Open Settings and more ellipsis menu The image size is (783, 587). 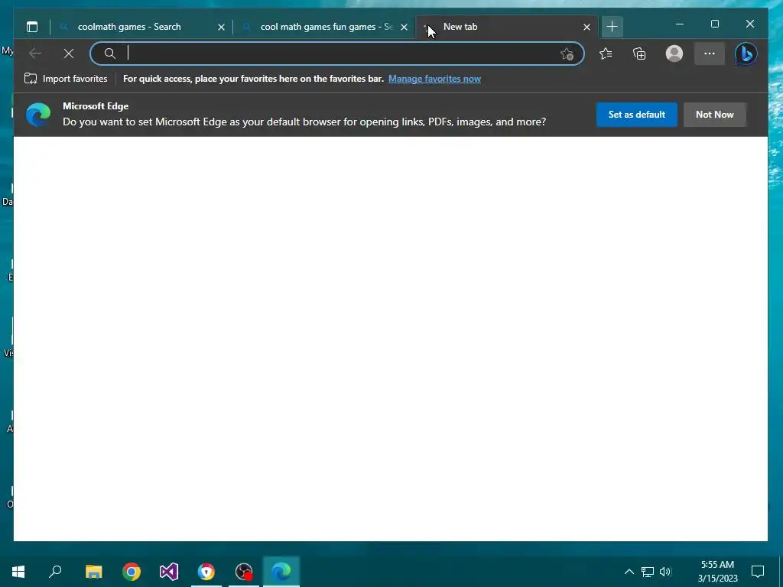(710, 54)
